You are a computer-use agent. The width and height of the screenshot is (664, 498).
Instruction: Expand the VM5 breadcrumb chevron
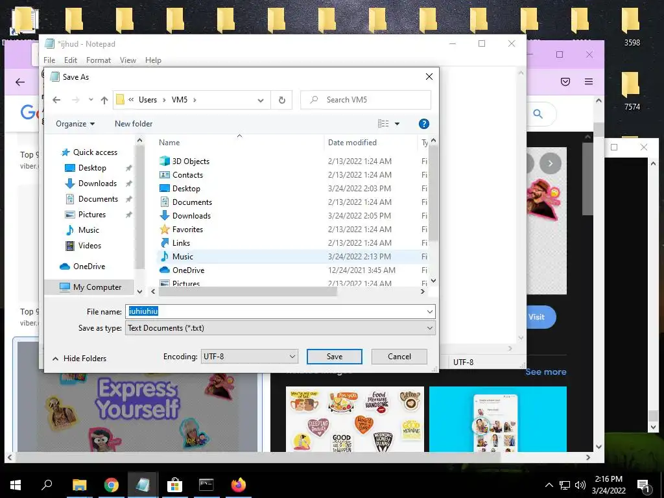195,100
